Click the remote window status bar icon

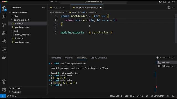click(3, 96)
